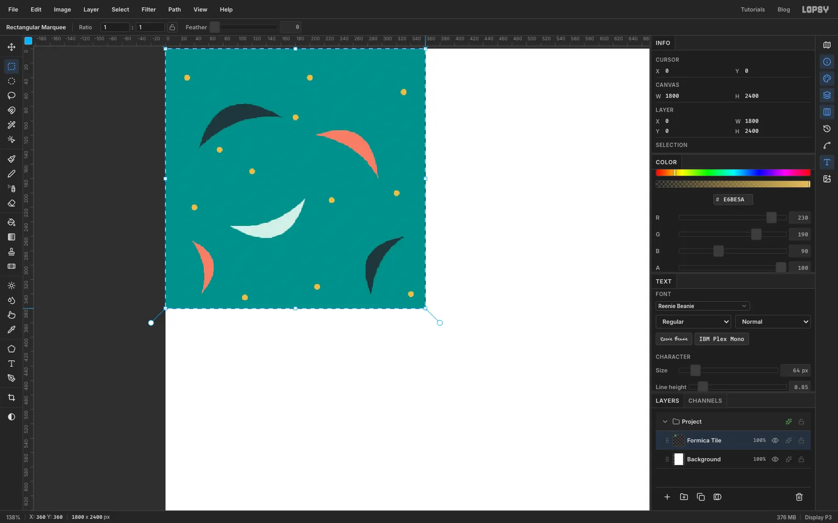Select the Eyedropper tool

12,329
